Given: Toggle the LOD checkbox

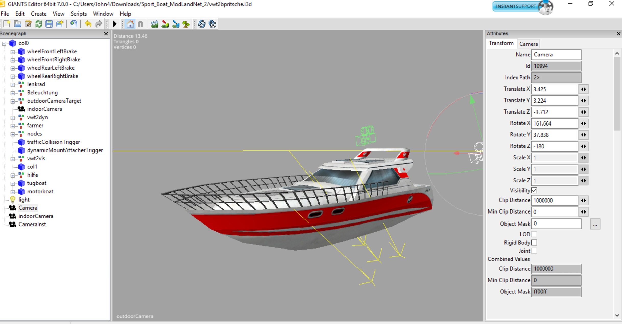Looking at the screenshot, I should (x=534, y=234).
